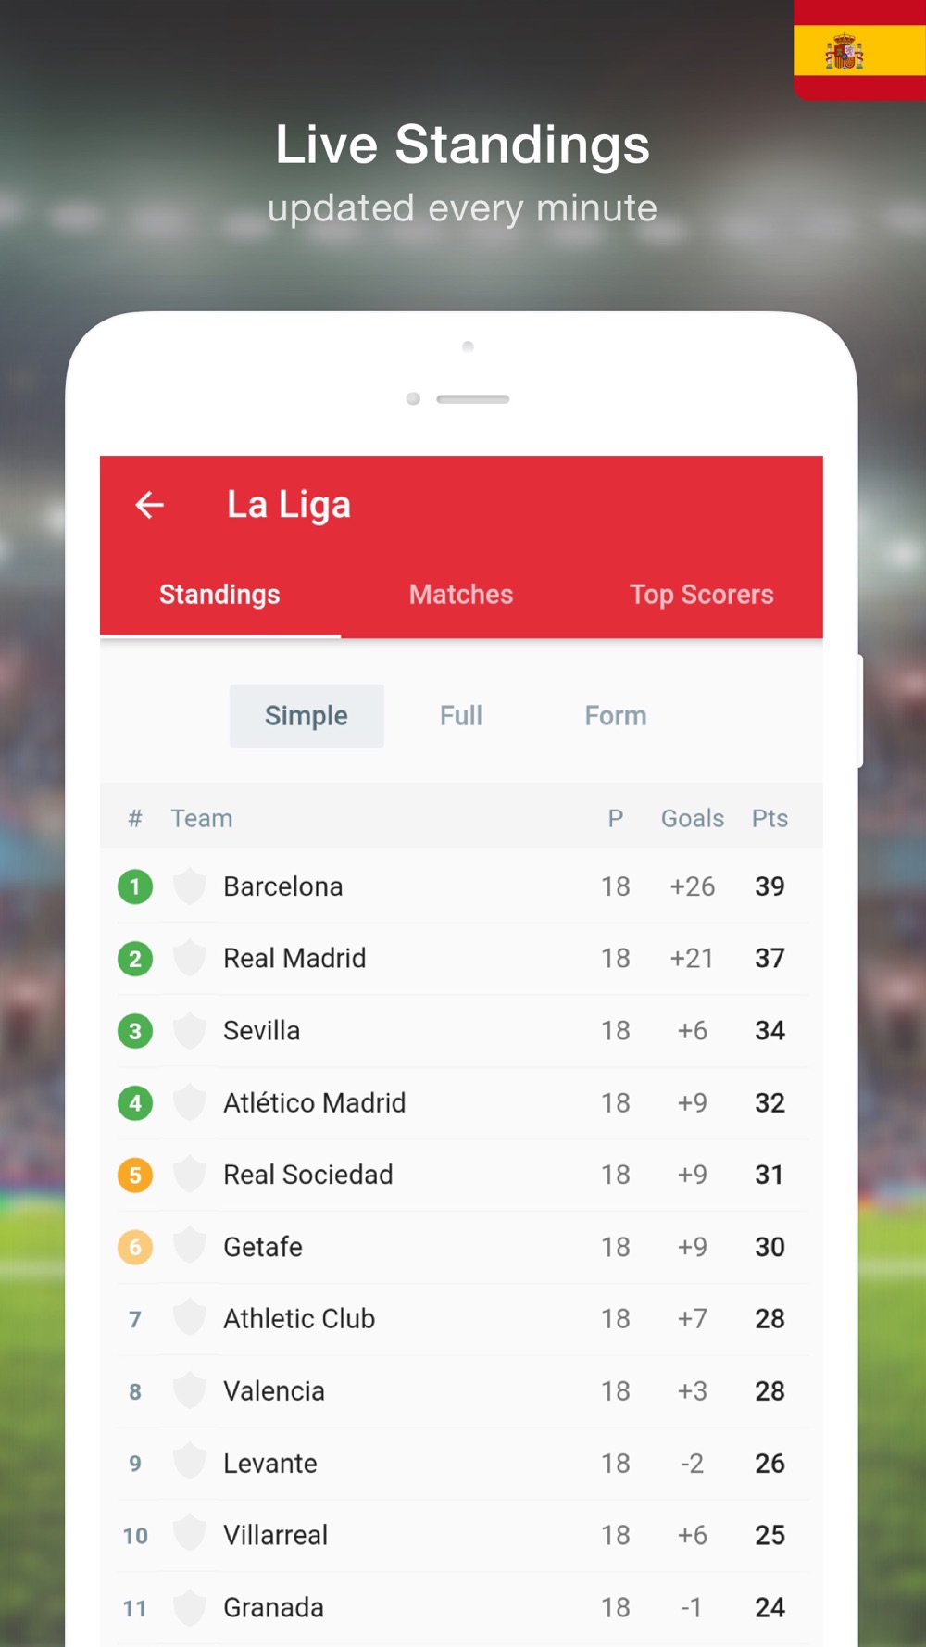Open the Matches tab
The width and height of the screenshot is (926, 1647).
(x=461, y=595)
